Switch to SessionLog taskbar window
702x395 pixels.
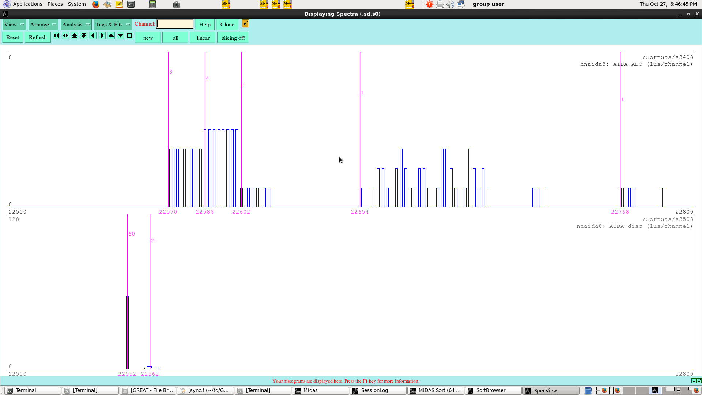pyautogui.click(x=378, y=391)
